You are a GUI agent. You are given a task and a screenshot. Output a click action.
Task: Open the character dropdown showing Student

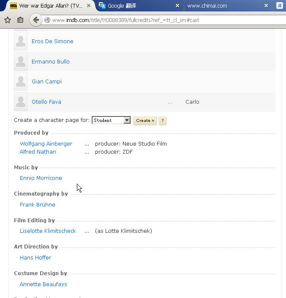pos(112,120)
